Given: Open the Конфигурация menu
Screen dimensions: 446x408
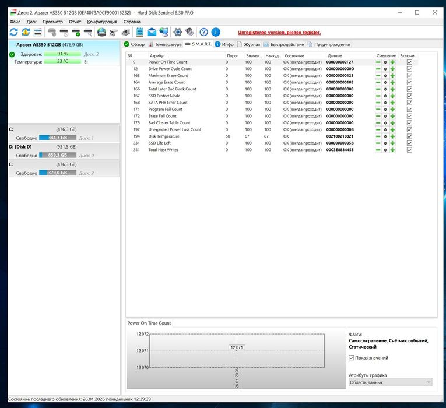Looking at the screenshot, I should (x=102, y=22).
